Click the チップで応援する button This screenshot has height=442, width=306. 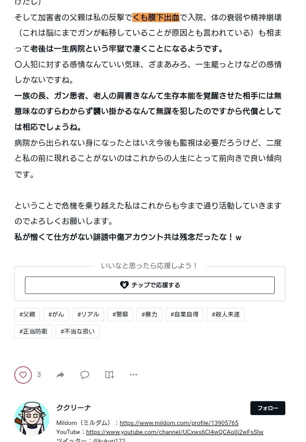click(149, 285)
